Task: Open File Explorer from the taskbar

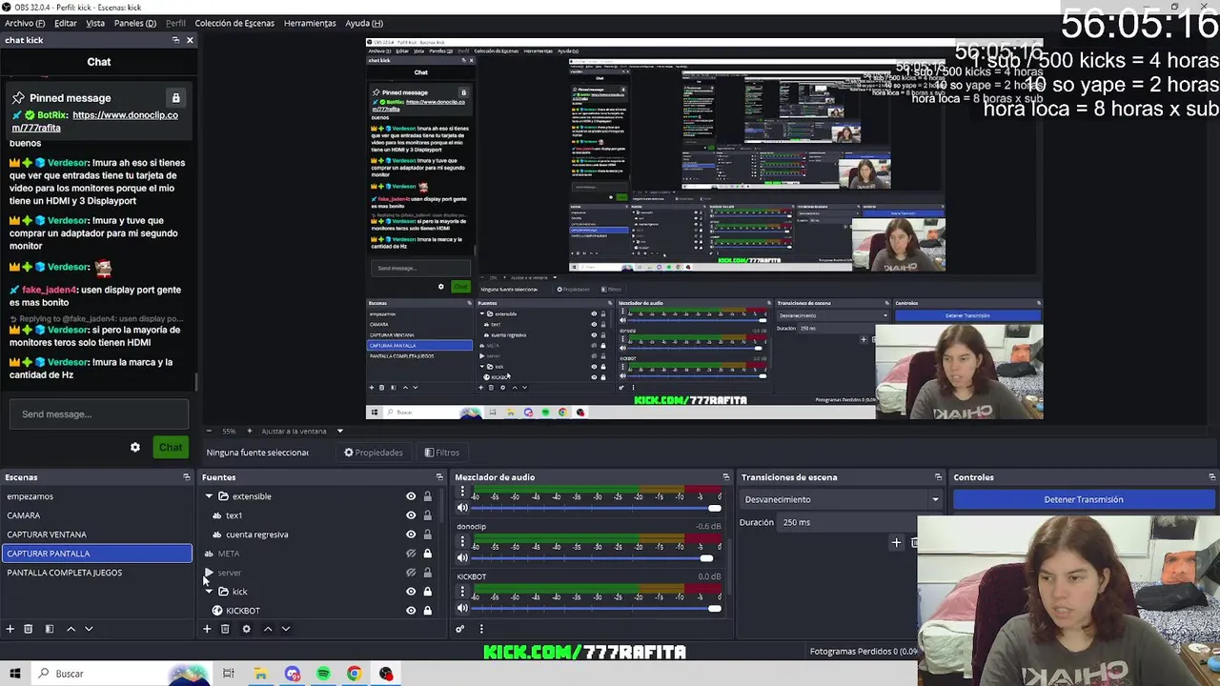Action: 260,674
